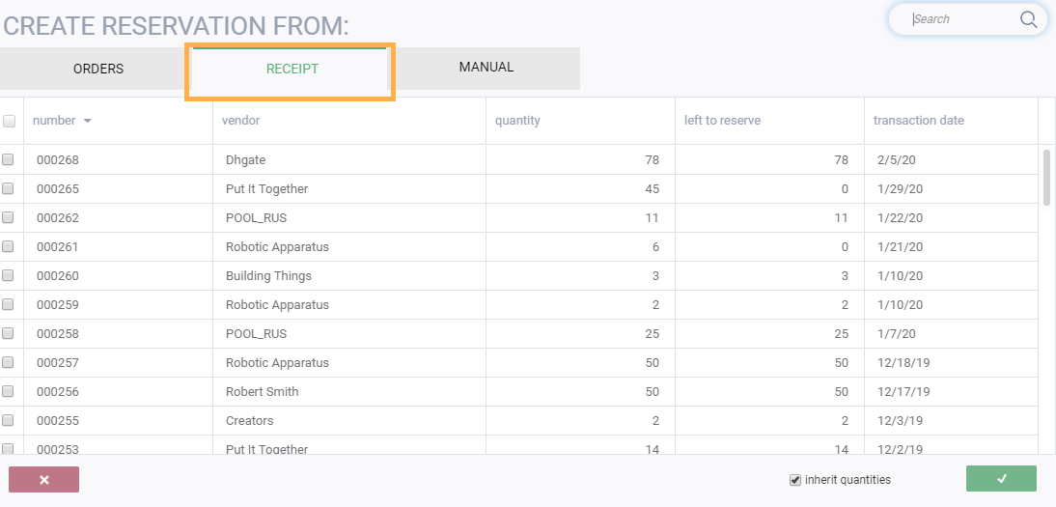This screenshot has height=507, width=1056.
Task: Sort by transaction date header
Action: [918, 121]
